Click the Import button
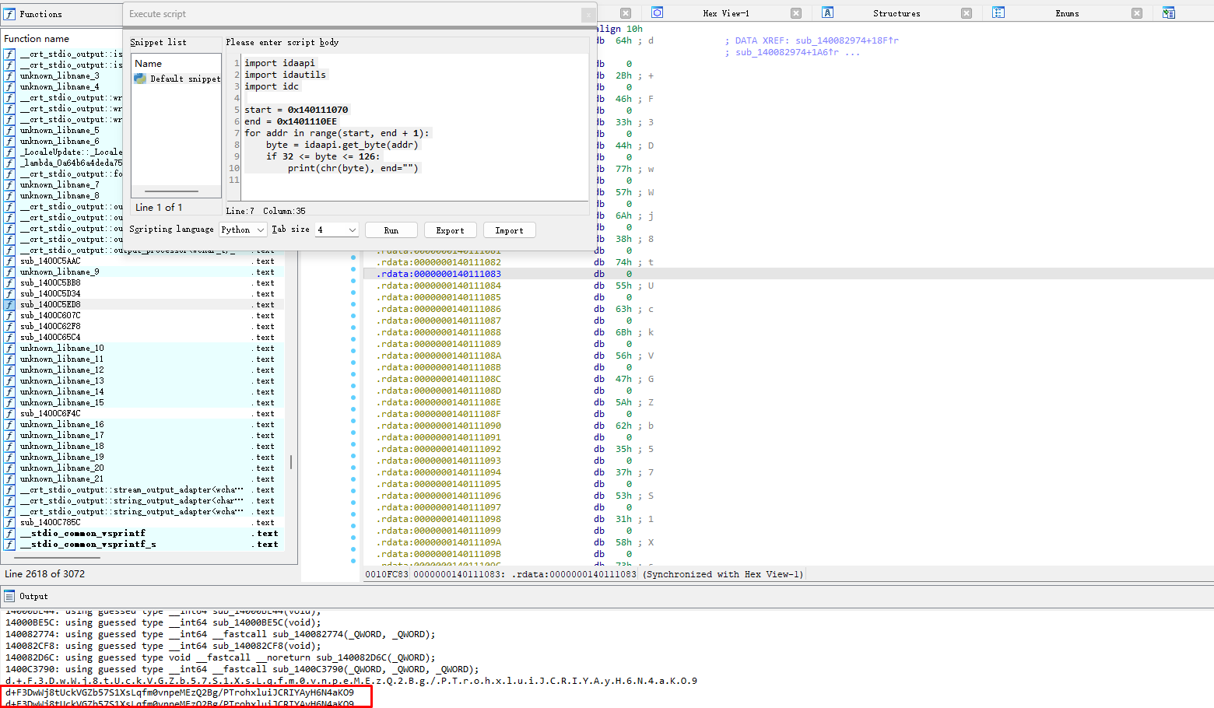This screenshot has width=1214, height=708. click(509, 230)
